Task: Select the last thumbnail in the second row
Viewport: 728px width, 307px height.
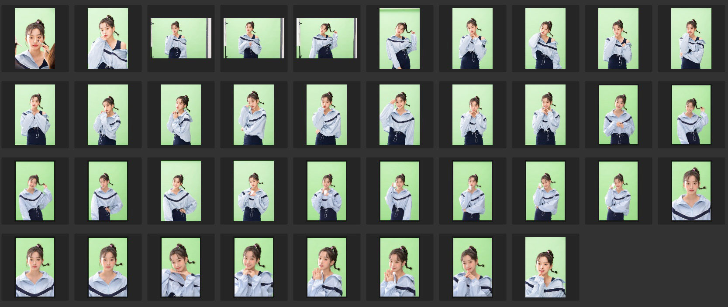Action: point(691,115)
